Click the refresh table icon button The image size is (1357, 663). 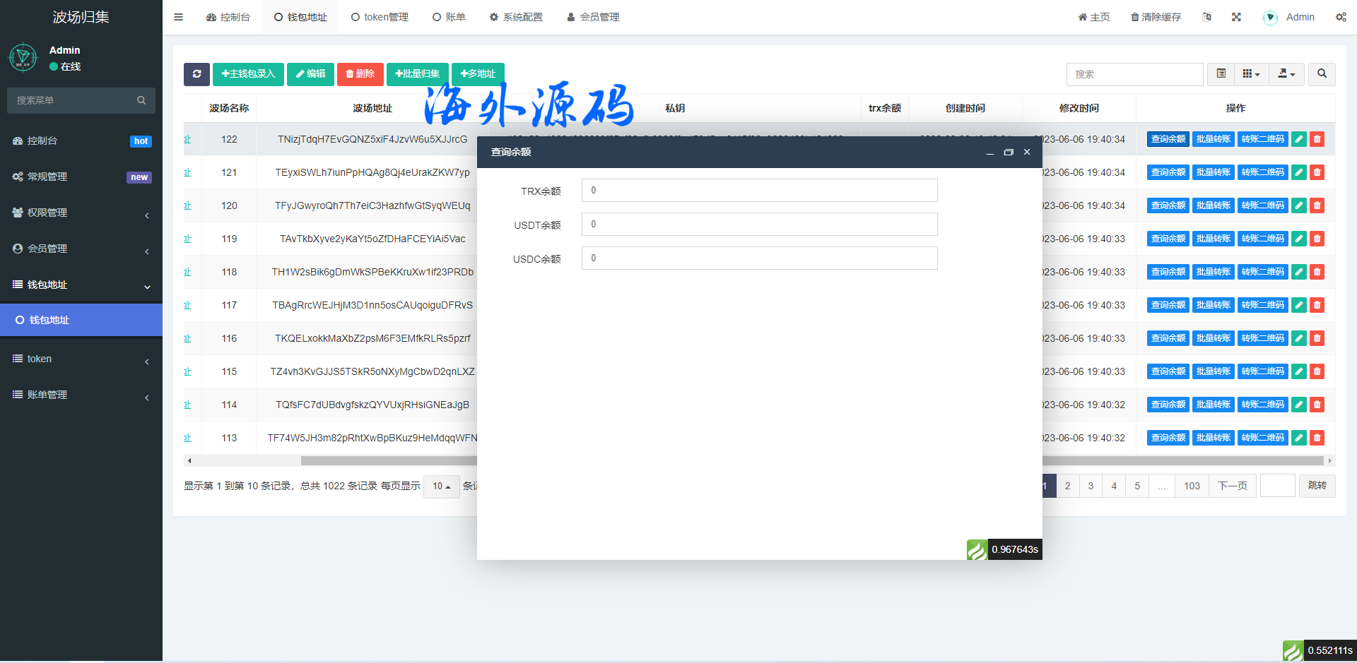tap(196, 74)
